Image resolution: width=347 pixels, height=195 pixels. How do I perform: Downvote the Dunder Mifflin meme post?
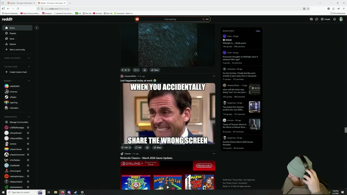130,148
